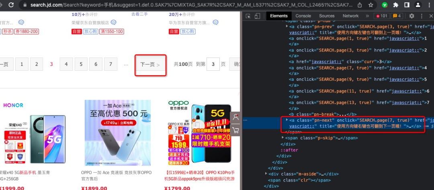Screen dimensions: 434x190
Task: Go to page 6 in pagination
Action: tap(96, 64)
